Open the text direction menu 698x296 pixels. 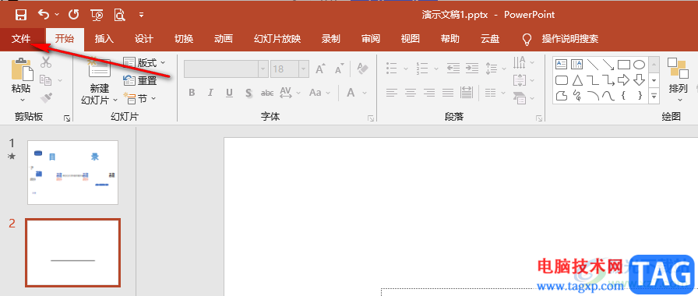pos(523,62)
